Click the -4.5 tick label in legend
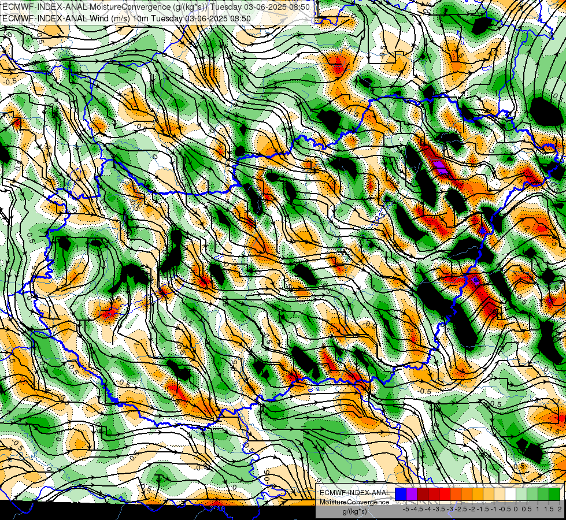Viewport: 566px width, 520px height. 417,509
